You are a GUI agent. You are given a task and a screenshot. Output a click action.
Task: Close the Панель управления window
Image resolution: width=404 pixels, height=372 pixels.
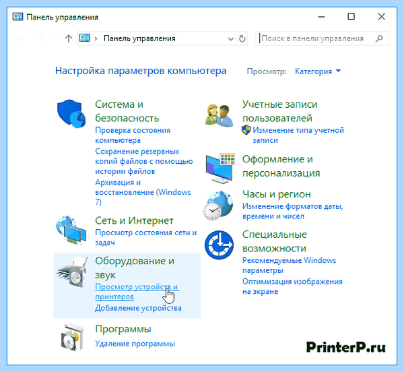pyautogui.click(x=381, y=17)
